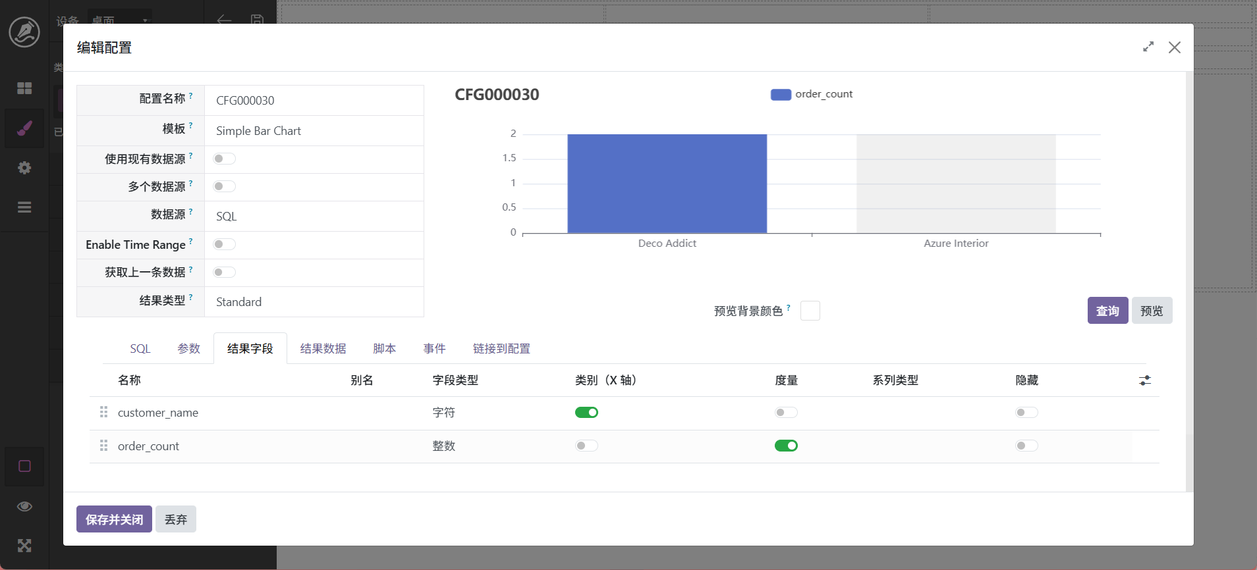Enable the 使用现有数据源 toggle
The image size is (1257, 570).
point(224,159)
